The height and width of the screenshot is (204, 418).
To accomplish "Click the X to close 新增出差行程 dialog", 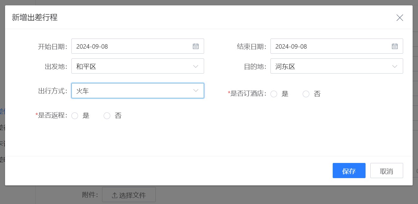I will click(x=400, y=18).
